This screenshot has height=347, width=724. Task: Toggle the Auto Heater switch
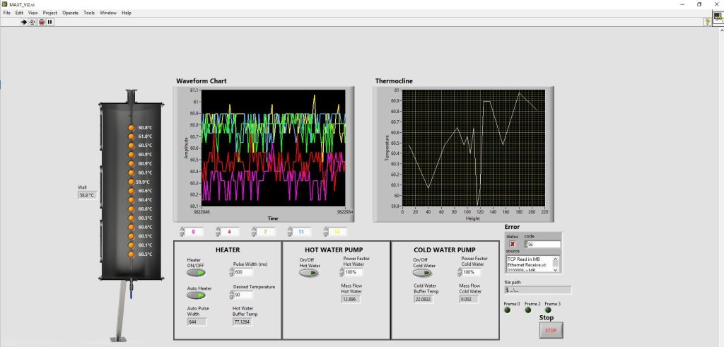(x=195, y=295)
